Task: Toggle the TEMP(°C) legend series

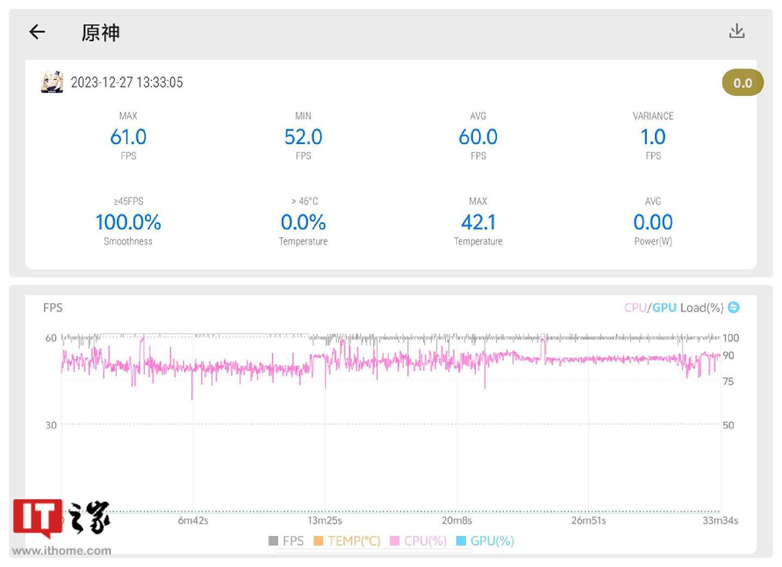Action: (x=347, y=541)
